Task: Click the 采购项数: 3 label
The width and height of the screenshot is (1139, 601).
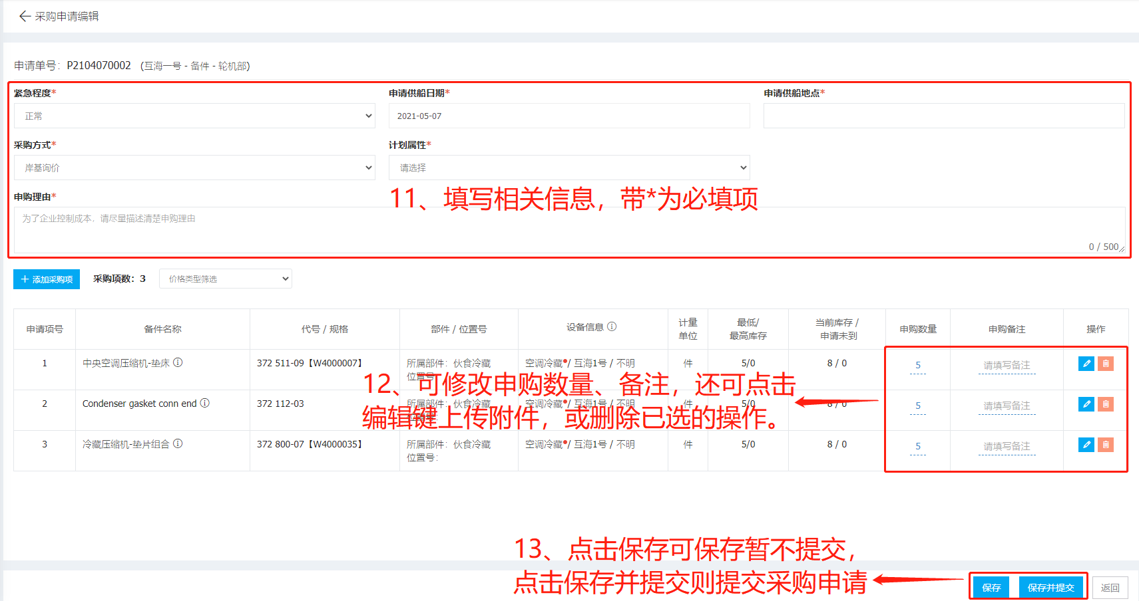Action: [x=119, y=279]
